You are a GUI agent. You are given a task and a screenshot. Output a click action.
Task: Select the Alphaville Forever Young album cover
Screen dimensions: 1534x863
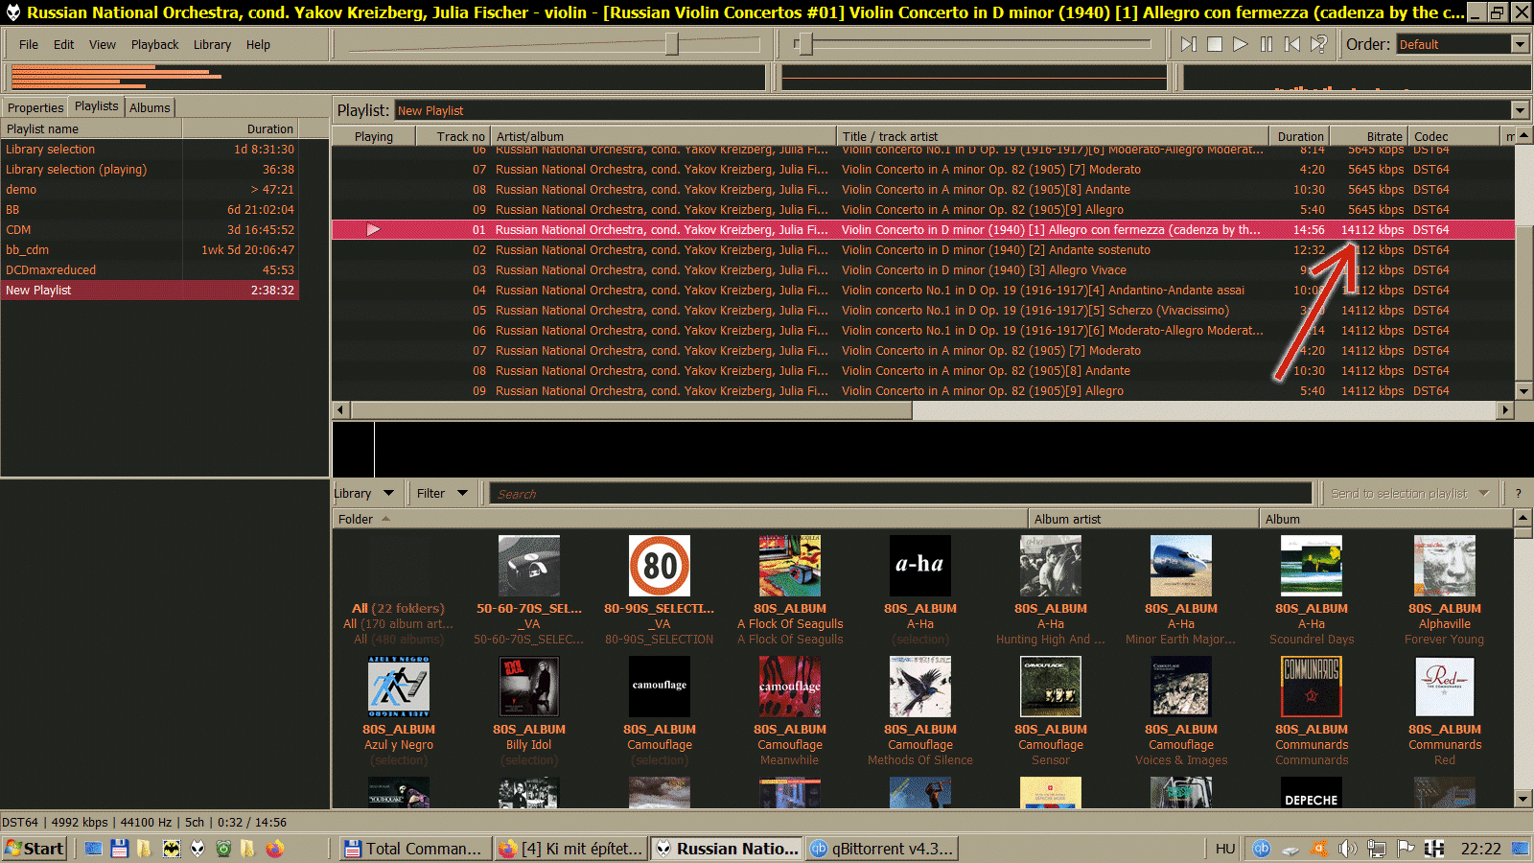coord(1445,566)
